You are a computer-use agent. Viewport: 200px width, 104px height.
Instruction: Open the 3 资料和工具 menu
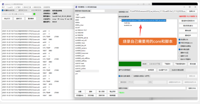[26, 7]
